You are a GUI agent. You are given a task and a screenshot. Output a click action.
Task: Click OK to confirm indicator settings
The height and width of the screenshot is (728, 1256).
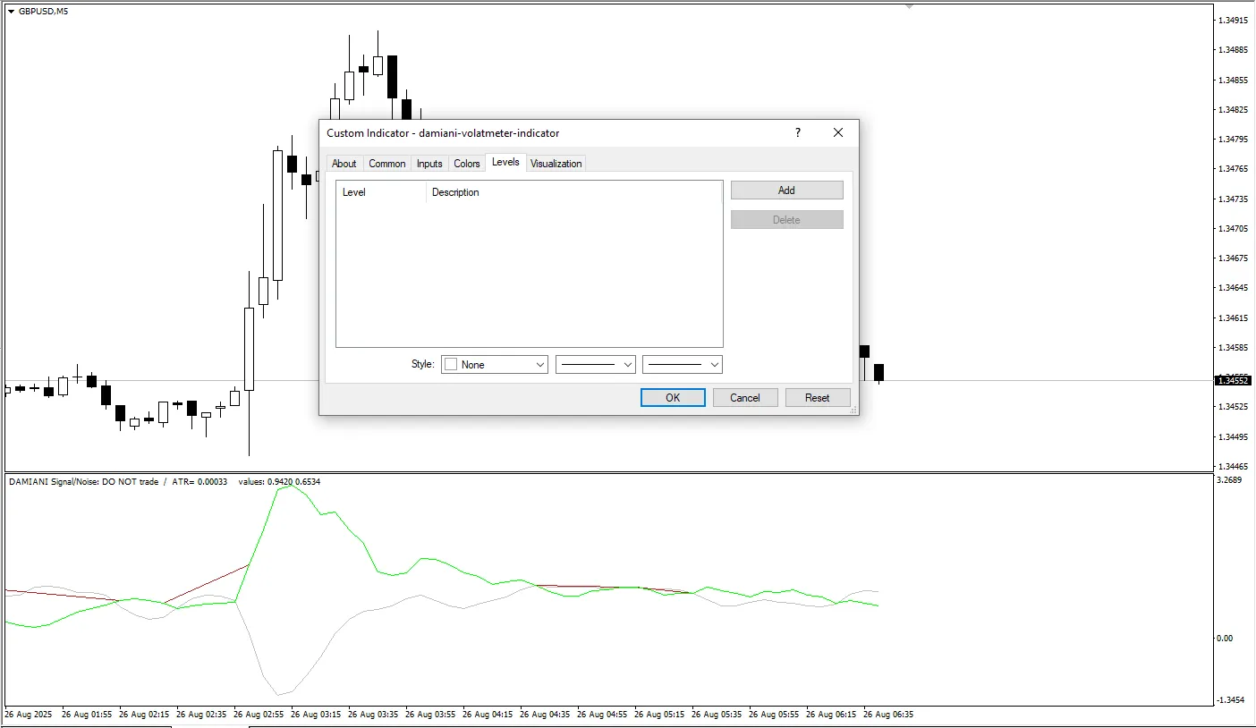point(673,398)
